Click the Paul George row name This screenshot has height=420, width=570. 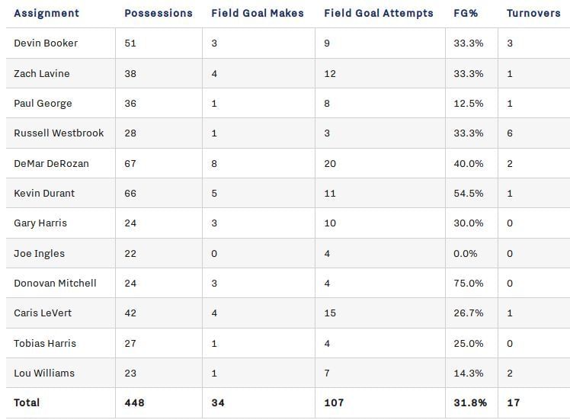[43, 103]
